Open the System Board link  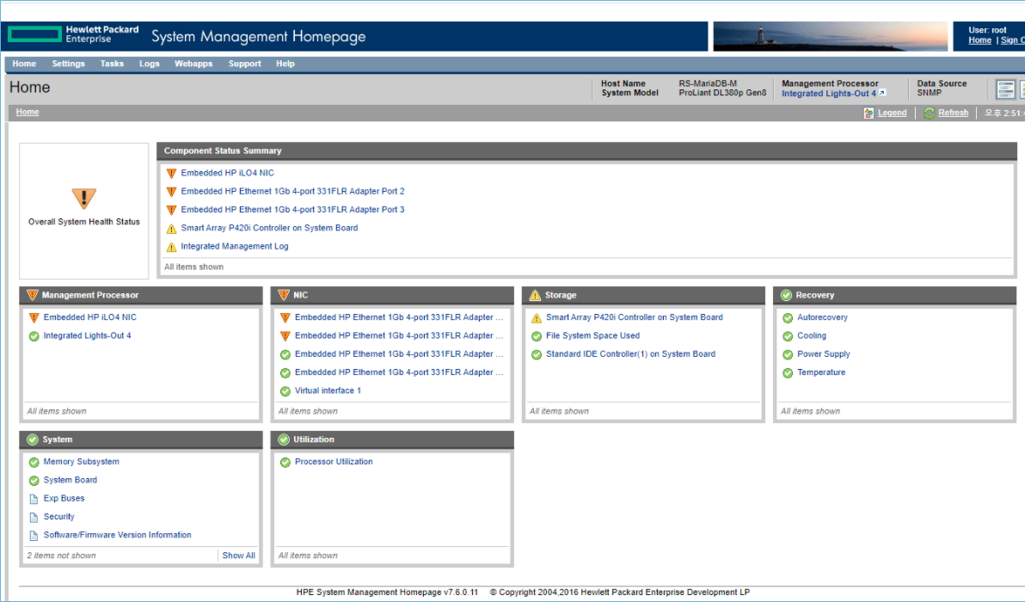pos(70,480)
